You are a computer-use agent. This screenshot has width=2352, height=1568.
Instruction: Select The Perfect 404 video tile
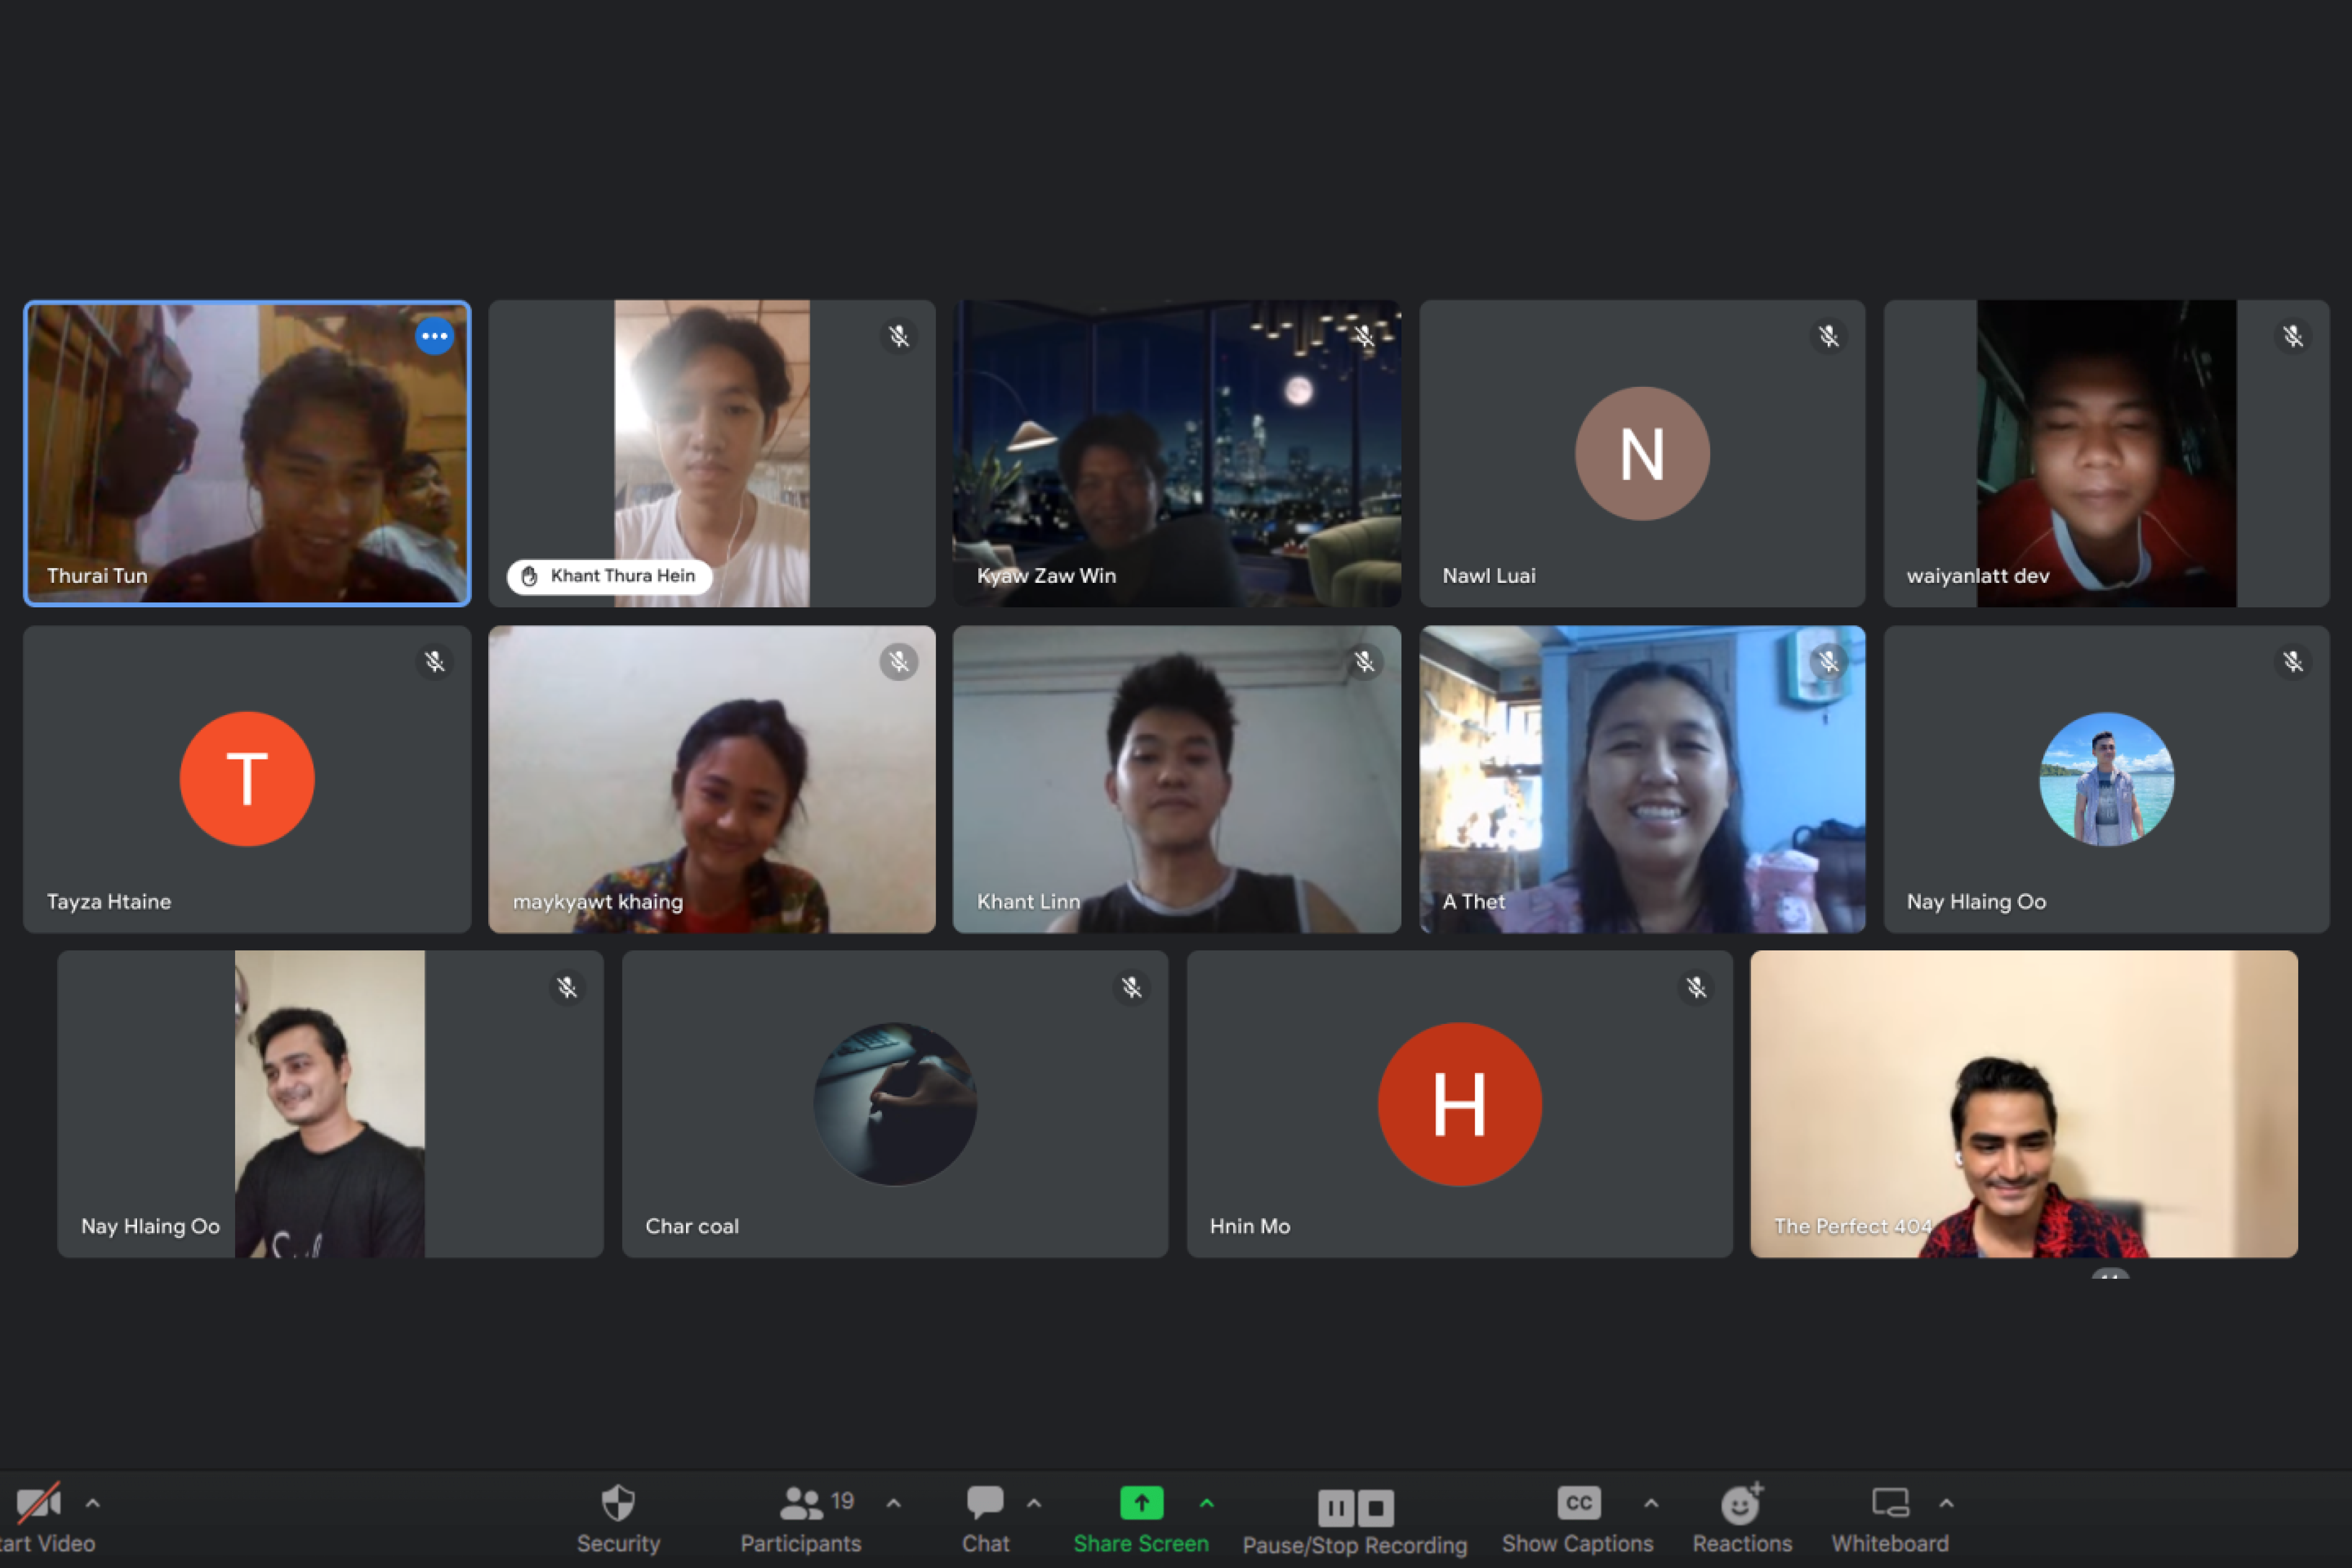click(x=2023, y=1104)
